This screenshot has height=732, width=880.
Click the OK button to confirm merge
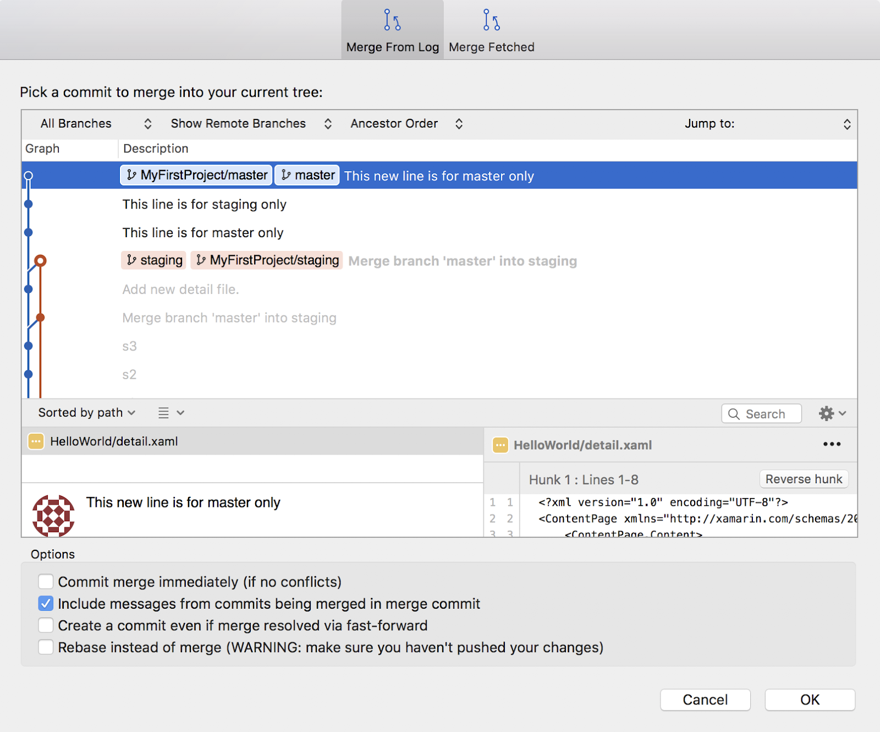point(809,700)
